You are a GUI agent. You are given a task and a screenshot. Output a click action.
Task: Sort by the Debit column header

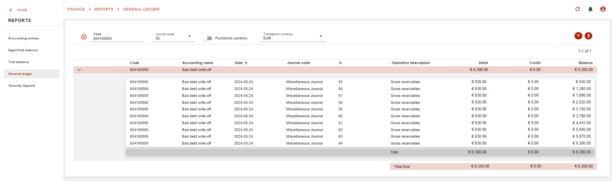click(x=483, y=63)
